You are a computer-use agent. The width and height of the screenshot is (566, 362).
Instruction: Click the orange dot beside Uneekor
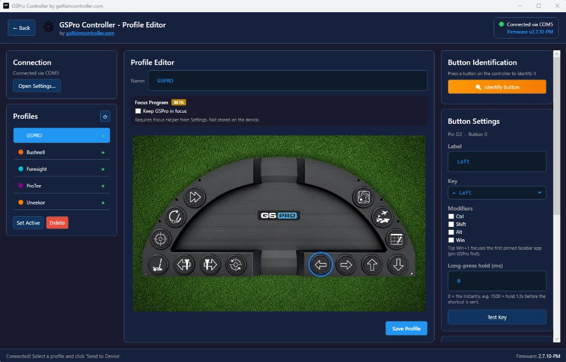coord(20,202)
